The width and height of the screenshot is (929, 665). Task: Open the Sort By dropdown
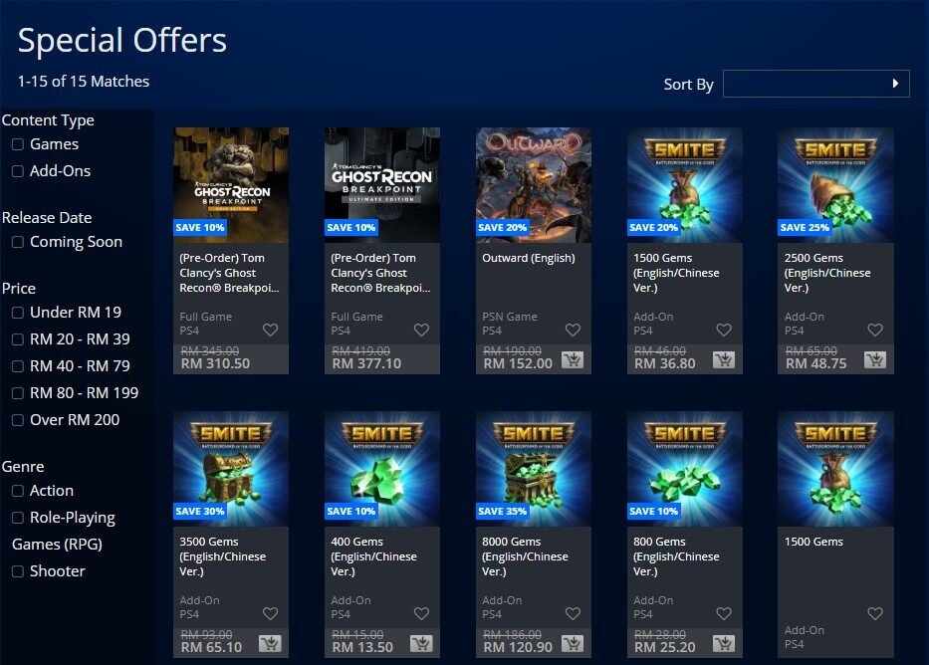(815, 84)
